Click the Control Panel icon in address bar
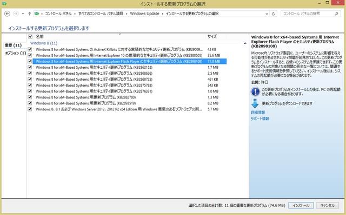Image resolution: width=346 pixels, height=215 pixels. (37, 14)
